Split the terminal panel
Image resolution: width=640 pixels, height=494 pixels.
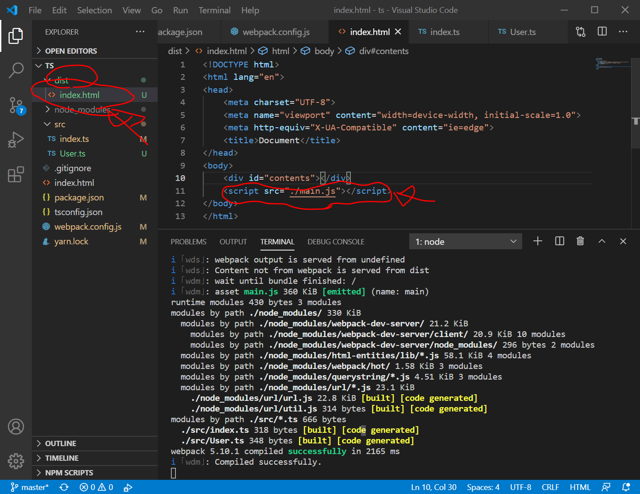click(559, 241)
